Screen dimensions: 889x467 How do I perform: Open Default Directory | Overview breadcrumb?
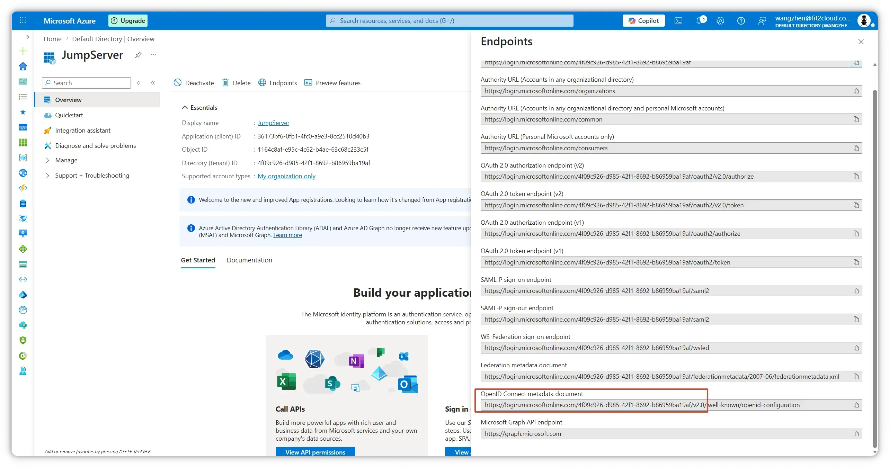point(113,39)
